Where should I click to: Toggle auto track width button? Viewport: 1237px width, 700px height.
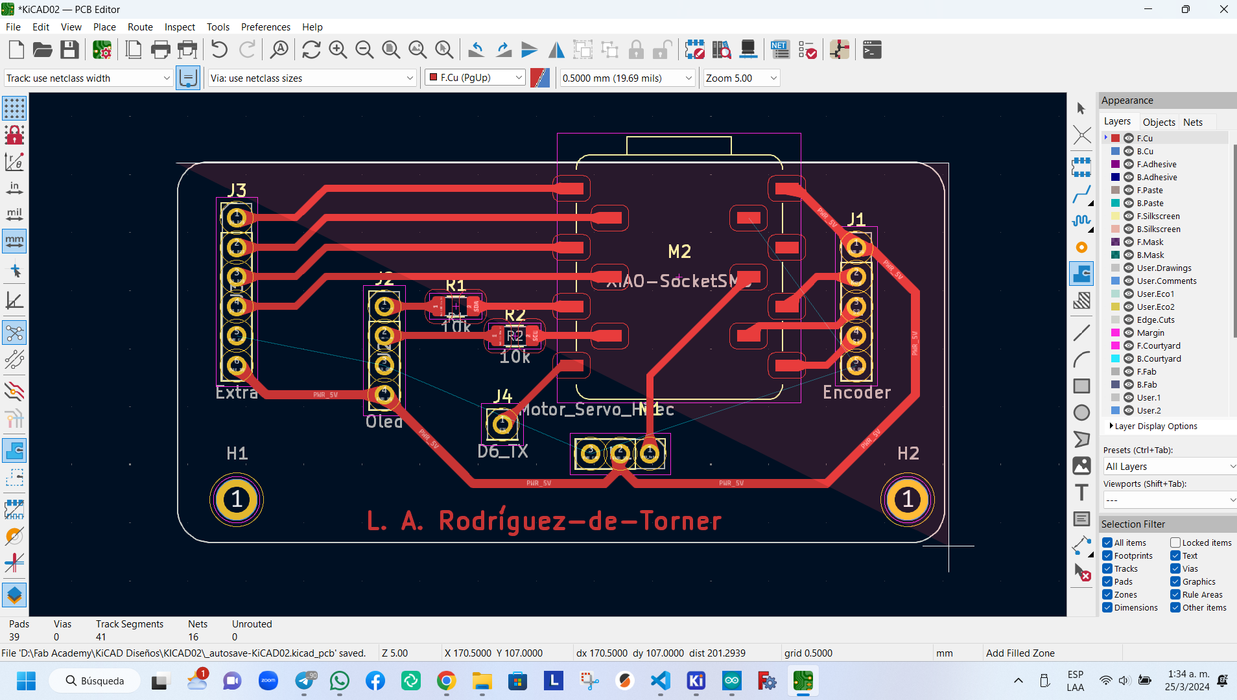point(188,78)
